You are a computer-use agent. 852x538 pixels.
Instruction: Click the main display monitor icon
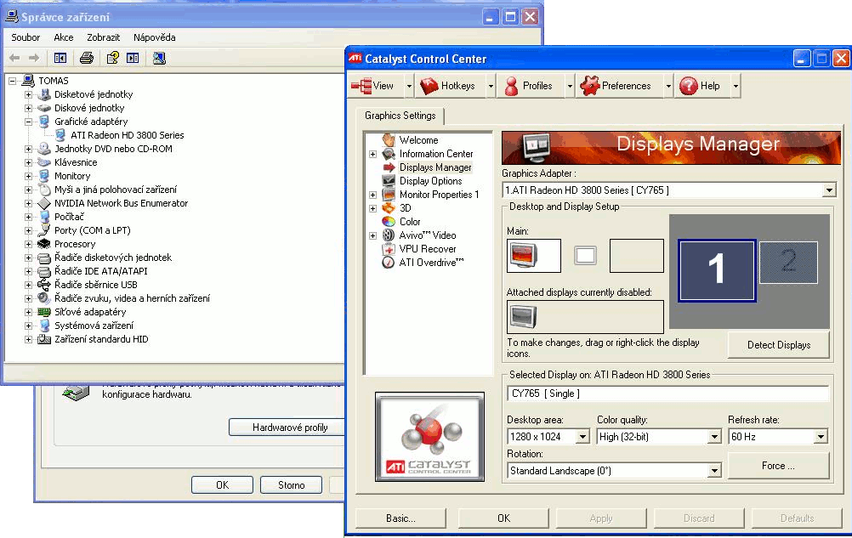tap(522, 255)
